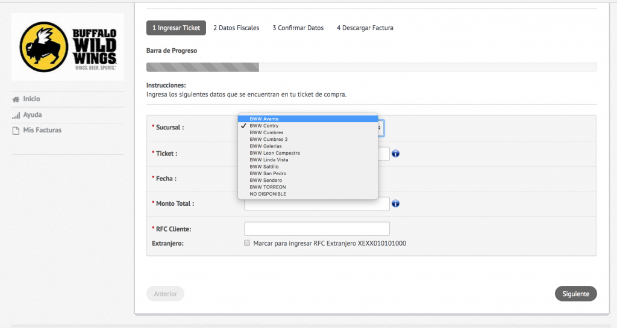Screen dimensions: 617x328
Task: Click the info icon next to Monto Total
Action: [395, 203]
